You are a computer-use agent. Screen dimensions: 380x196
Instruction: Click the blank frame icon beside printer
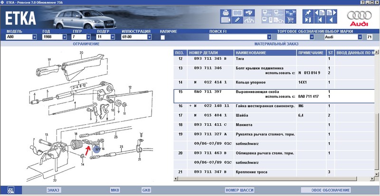[x=237, y=13]
